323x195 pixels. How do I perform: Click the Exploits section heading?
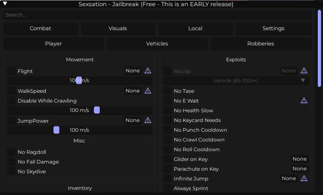click(x=236, y=59)
